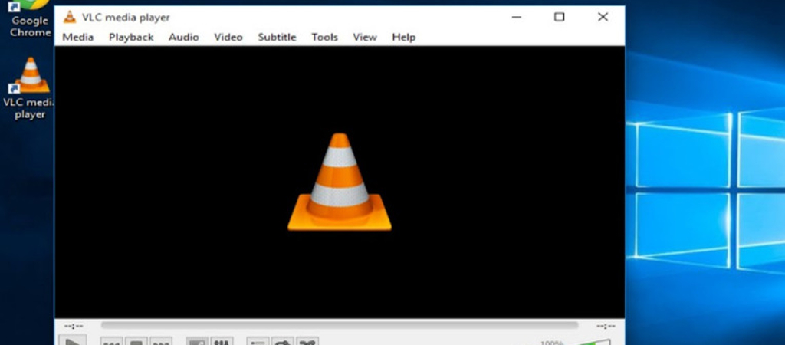This screenshot has width=785, height=345.
Task: Toggle the random shuffle button
Action: coord(307,341)
